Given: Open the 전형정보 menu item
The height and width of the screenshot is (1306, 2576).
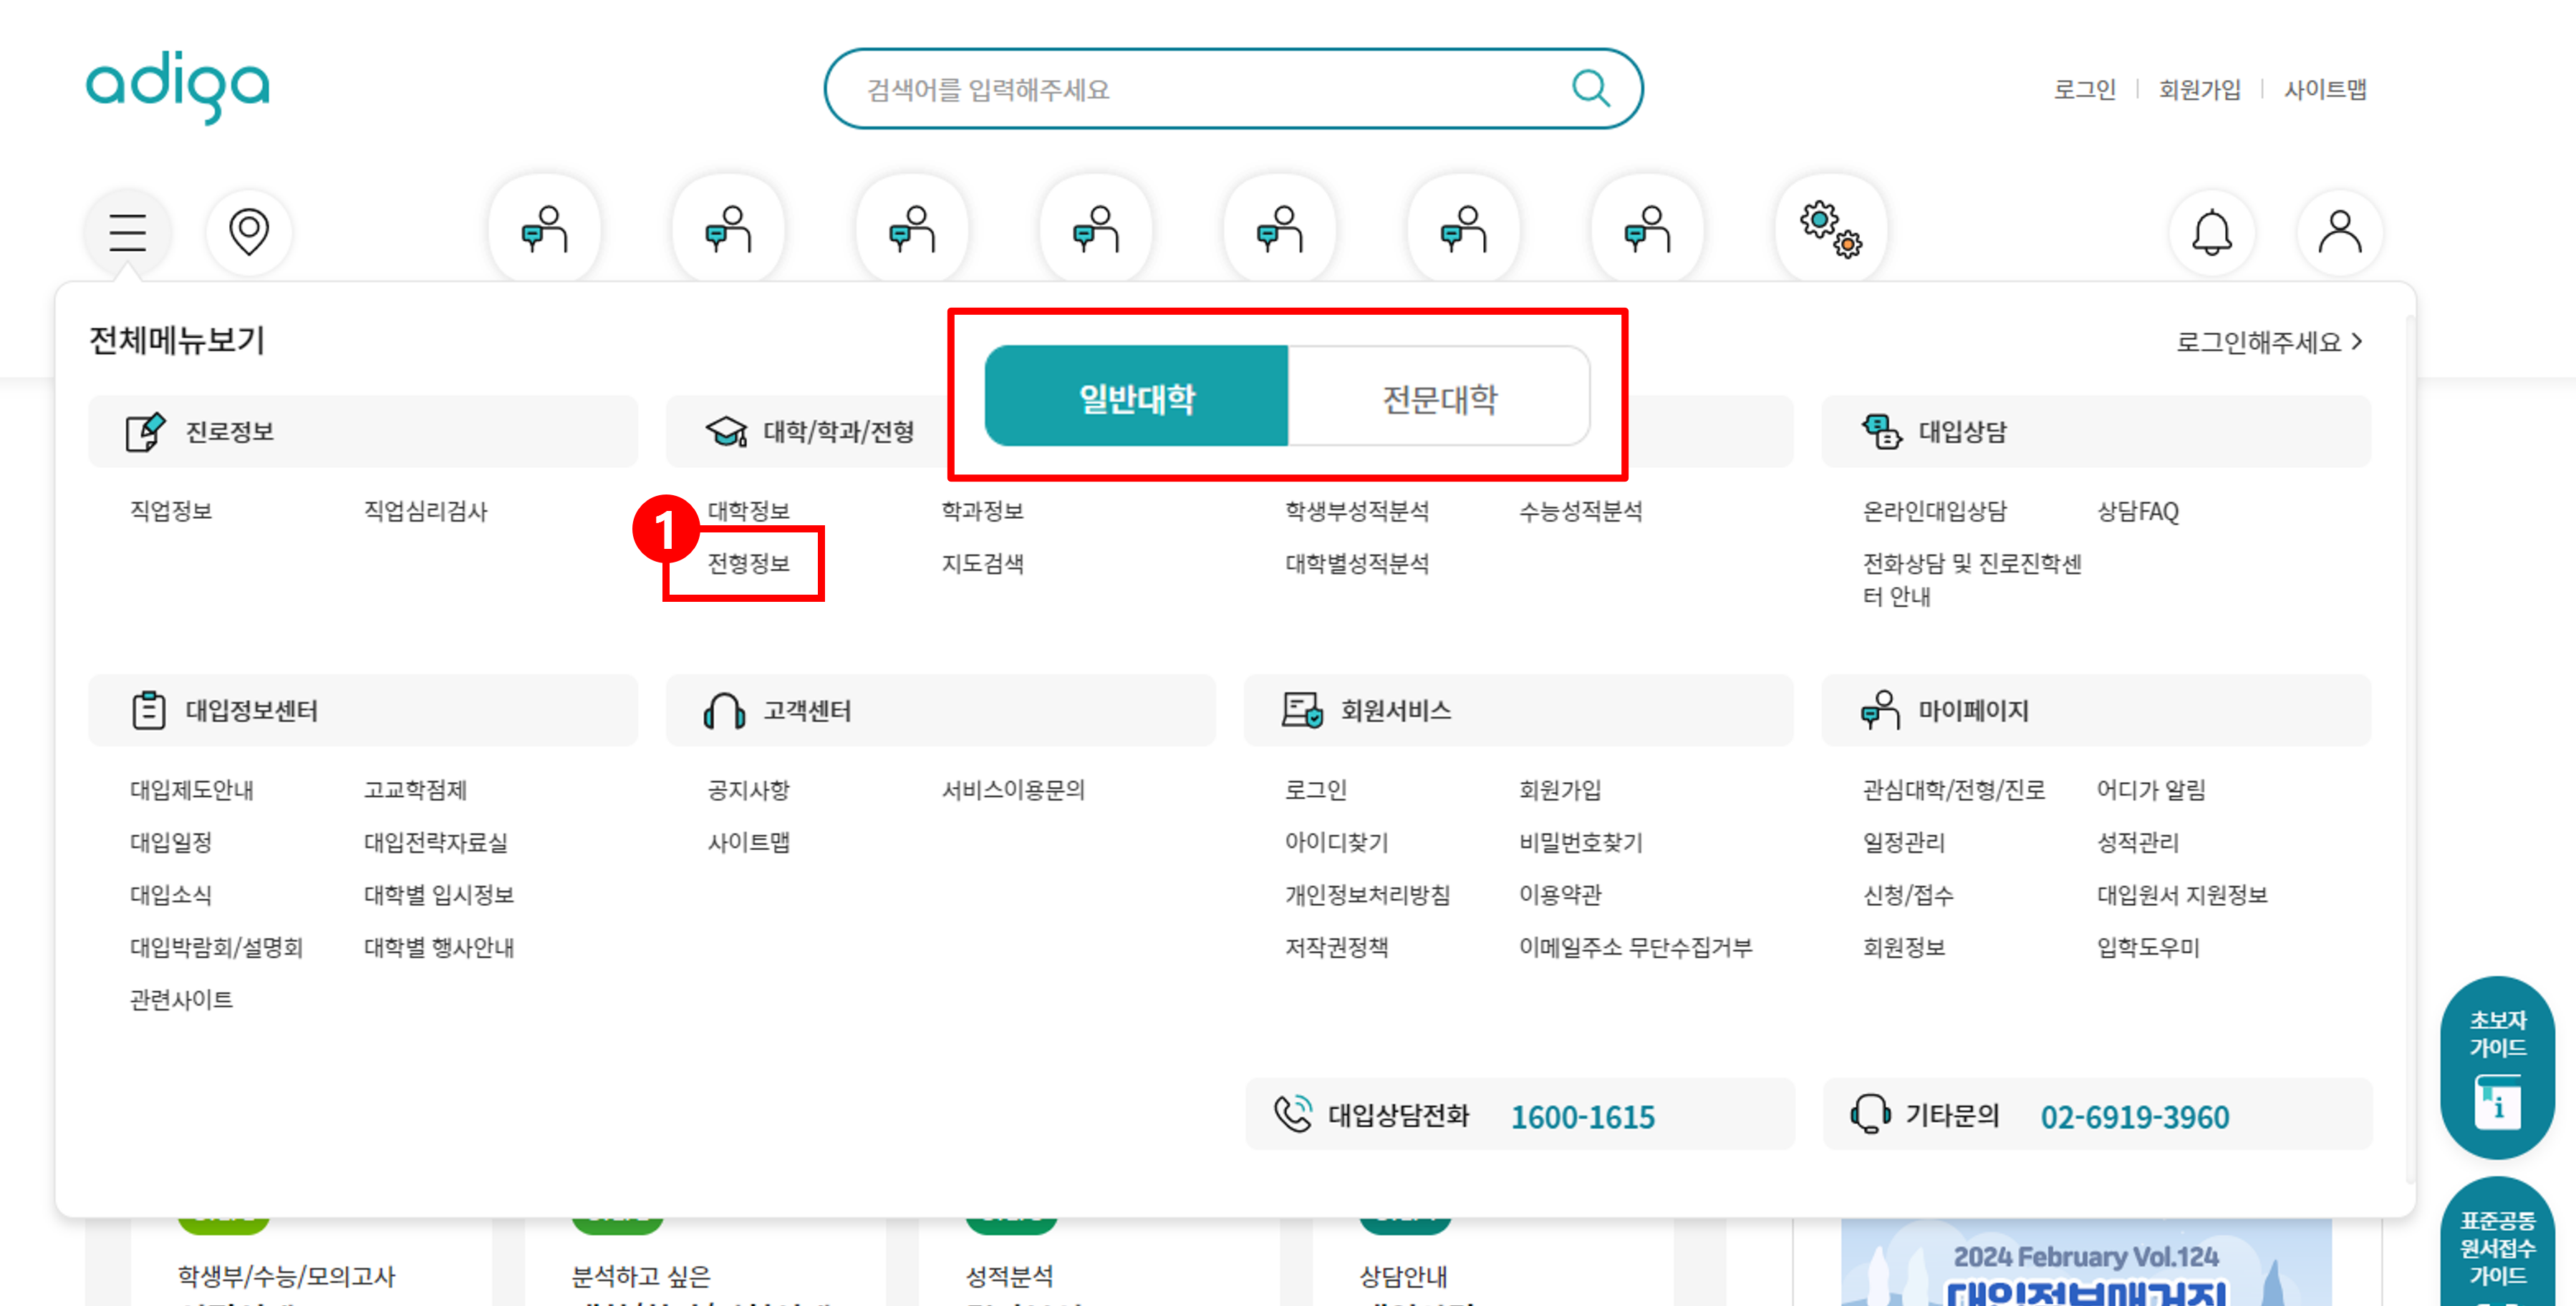Looking at the screenshot, I should pyautogui.click(x=748, y=564).
